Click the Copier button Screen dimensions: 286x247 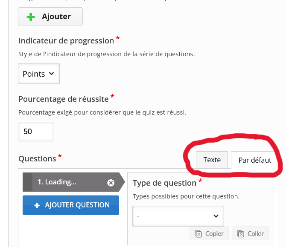coord(209,233)
